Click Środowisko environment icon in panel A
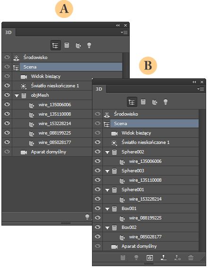Viewport: 209px width, 269px height. (17, 58)
